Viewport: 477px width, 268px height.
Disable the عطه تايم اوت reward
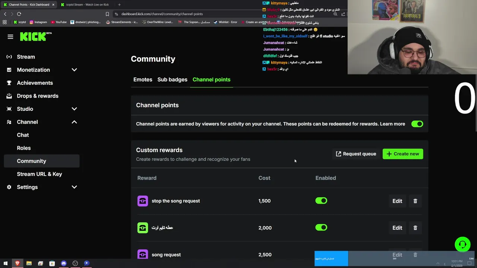tap(321, 228)
